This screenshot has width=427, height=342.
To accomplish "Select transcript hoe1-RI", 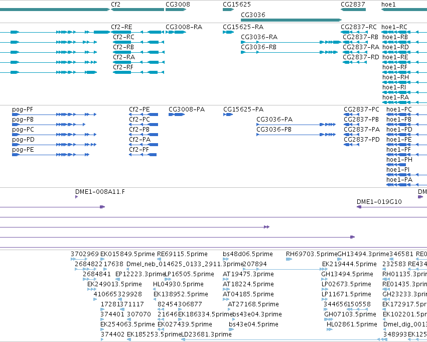I will point(394,87).
